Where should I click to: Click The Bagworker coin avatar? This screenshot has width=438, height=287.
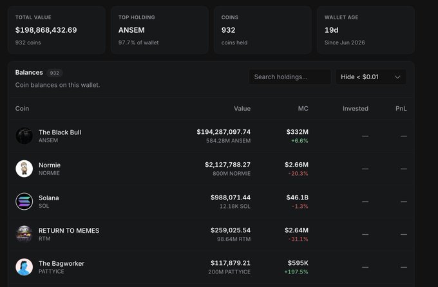click(24, 267)
